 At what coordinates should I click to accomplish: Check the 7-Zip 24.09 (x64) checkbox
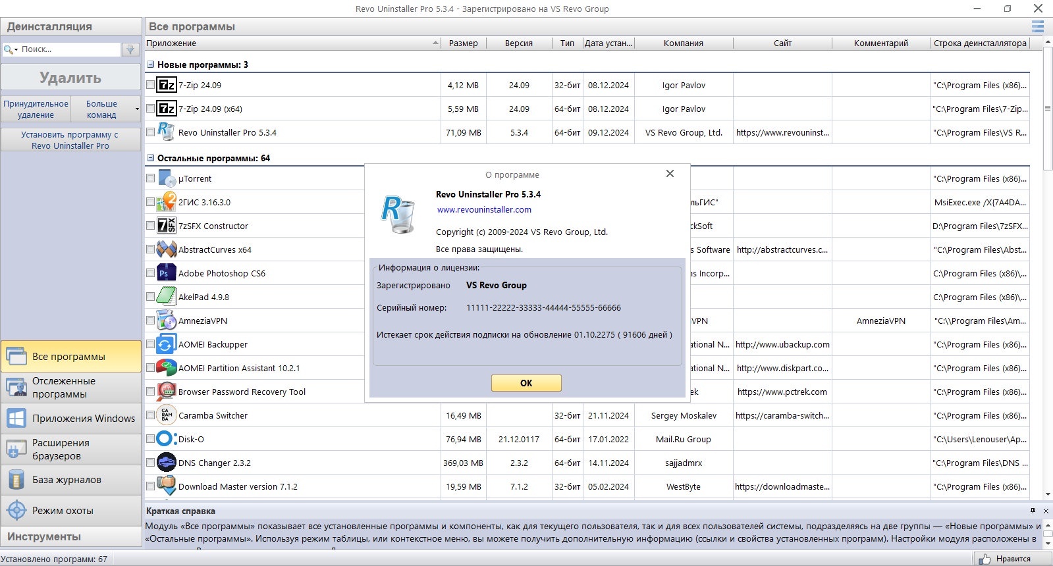coord(150,109)
